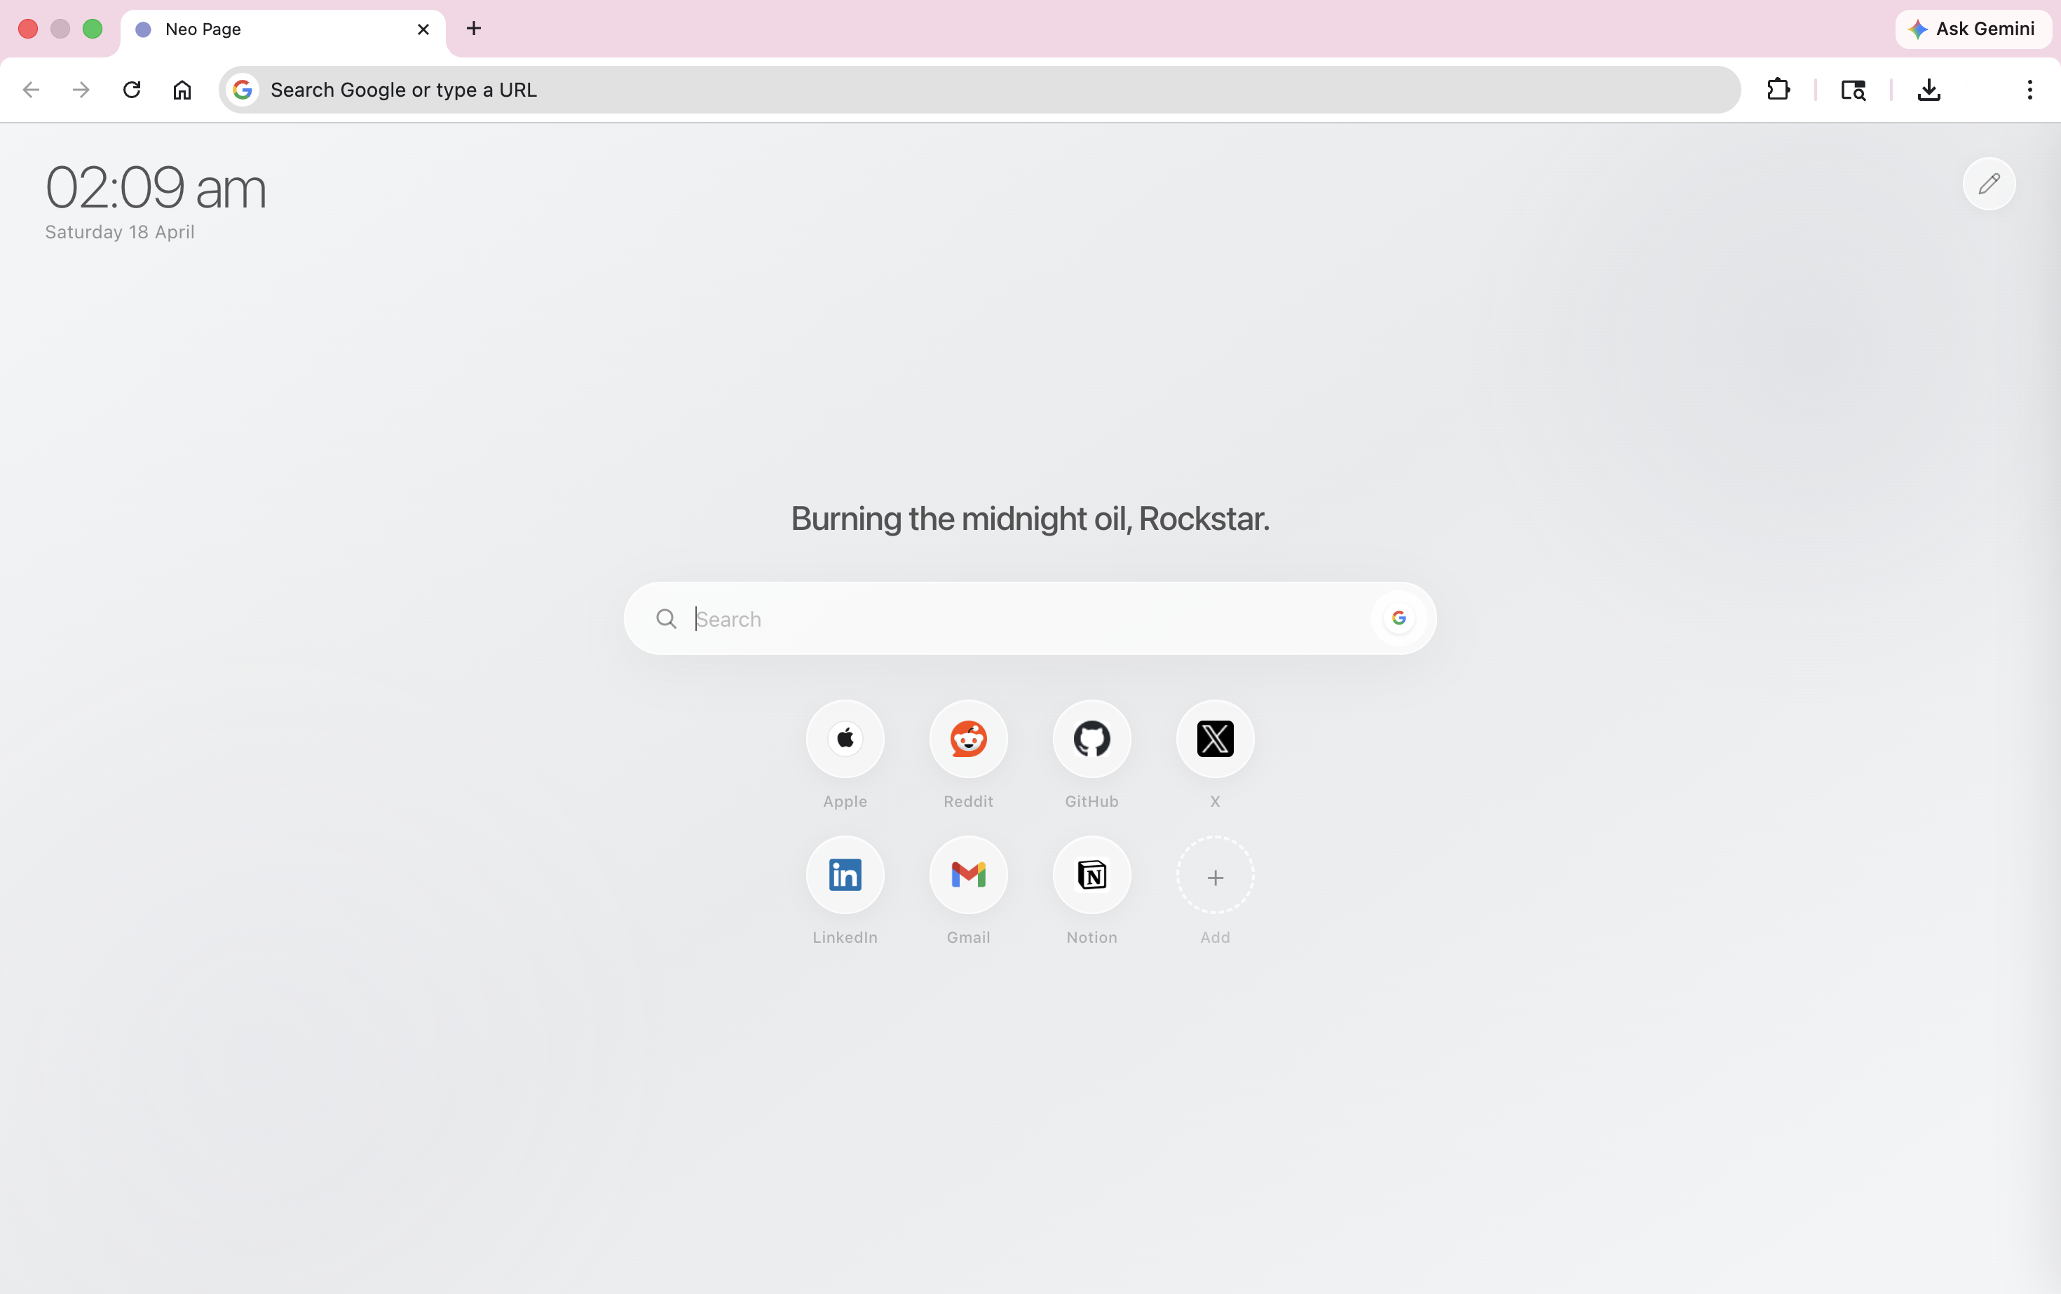Open the Apple shortcut
This screenshot has height=1294, width=2061.
(845, 739)
